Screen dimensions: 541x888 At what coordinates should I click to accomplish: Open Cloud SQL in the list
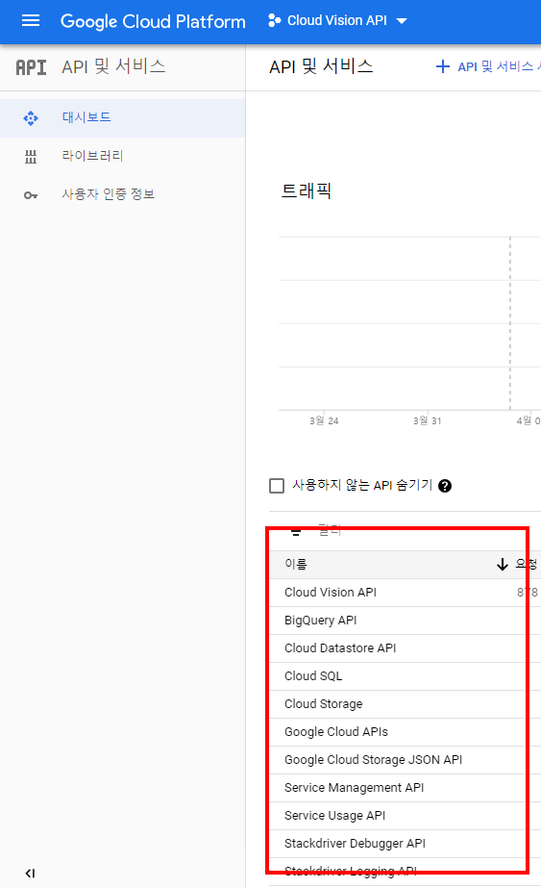(x=313, y=676)
